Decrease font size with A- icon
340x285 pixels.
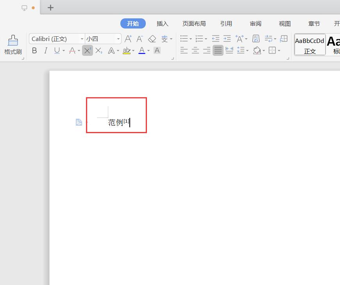click(x=140, y=39)
